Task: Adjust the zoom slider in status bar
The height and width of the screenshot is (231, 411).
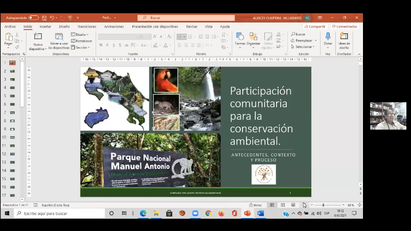Action: [323, 205]
